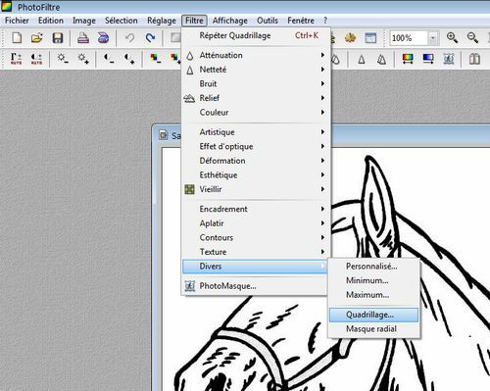Open the Réglage menu
This screenshot has height=391, width=490.
(x=162, y=21)
